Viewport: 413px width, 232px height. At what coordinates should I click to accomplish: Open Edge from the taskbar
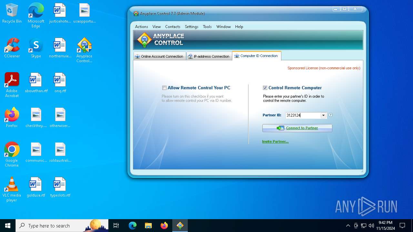[132, 226]
